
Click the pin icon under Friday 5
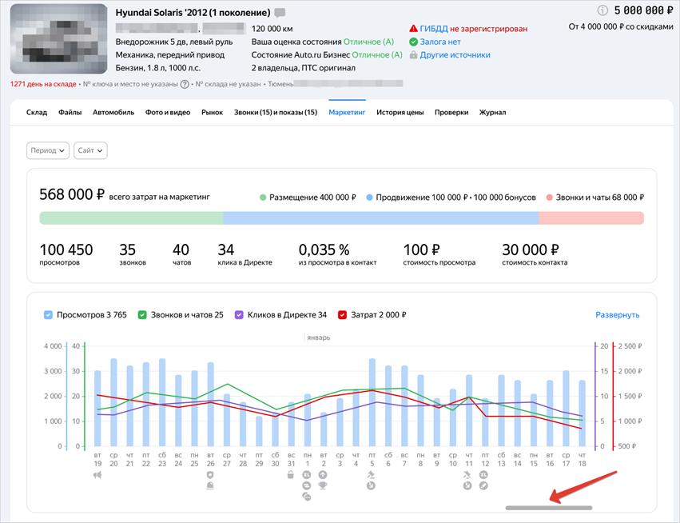click(372, 475)
